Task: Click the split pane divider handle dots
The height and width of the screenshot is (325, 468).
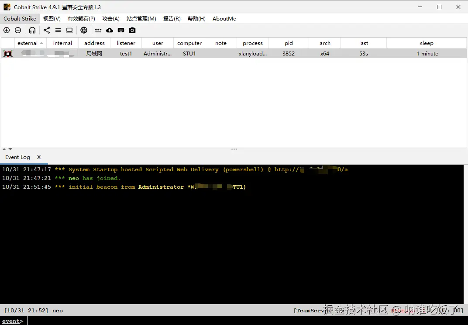Action: point(234,149)
